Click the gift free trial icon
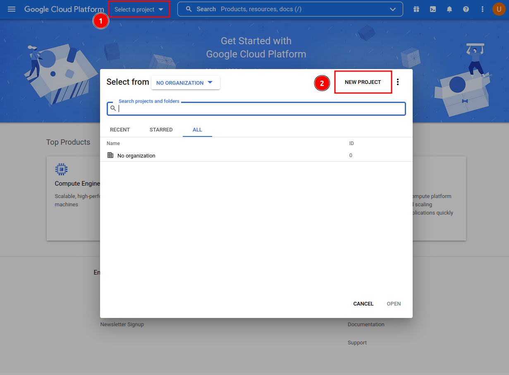Image resolution: width=509 pixels, height=375 pixels. 416,9
